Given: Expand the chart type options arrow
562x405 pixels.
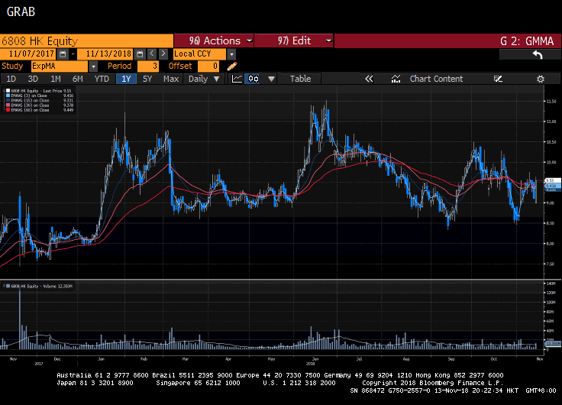Looking at the screenshot, I should click(x=271, y=79).
